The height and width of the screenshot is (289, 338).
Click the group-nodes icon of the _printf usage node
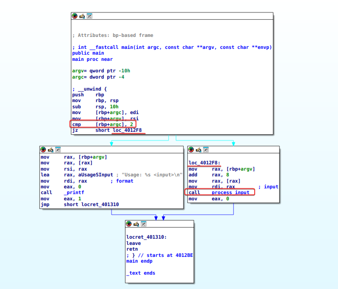point(58,150)
